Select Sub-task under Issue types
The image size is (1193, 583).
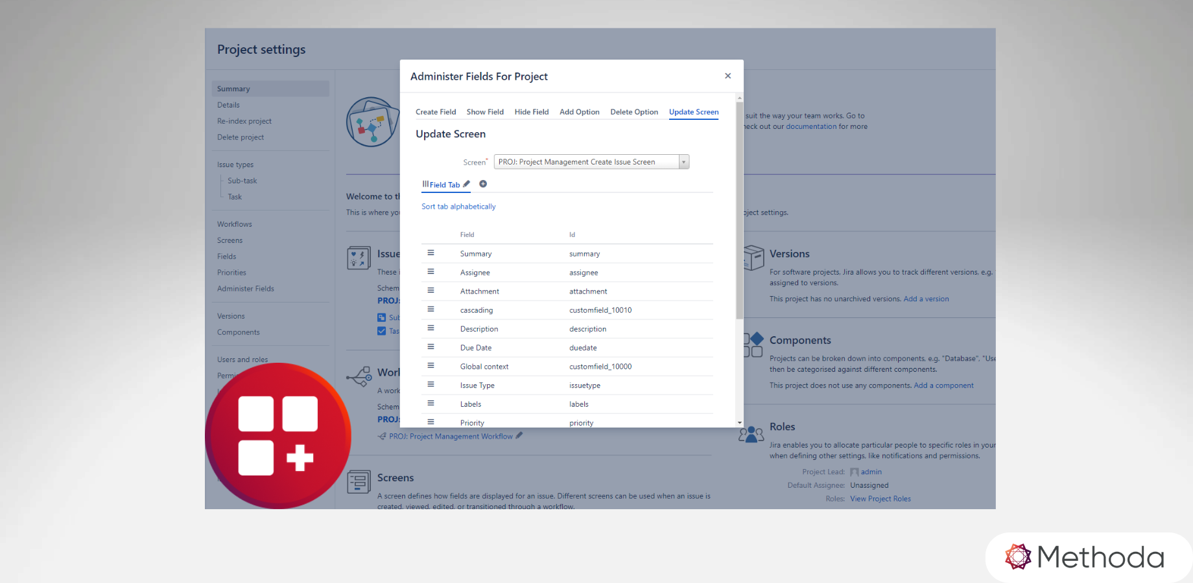(x=242, y=181)
